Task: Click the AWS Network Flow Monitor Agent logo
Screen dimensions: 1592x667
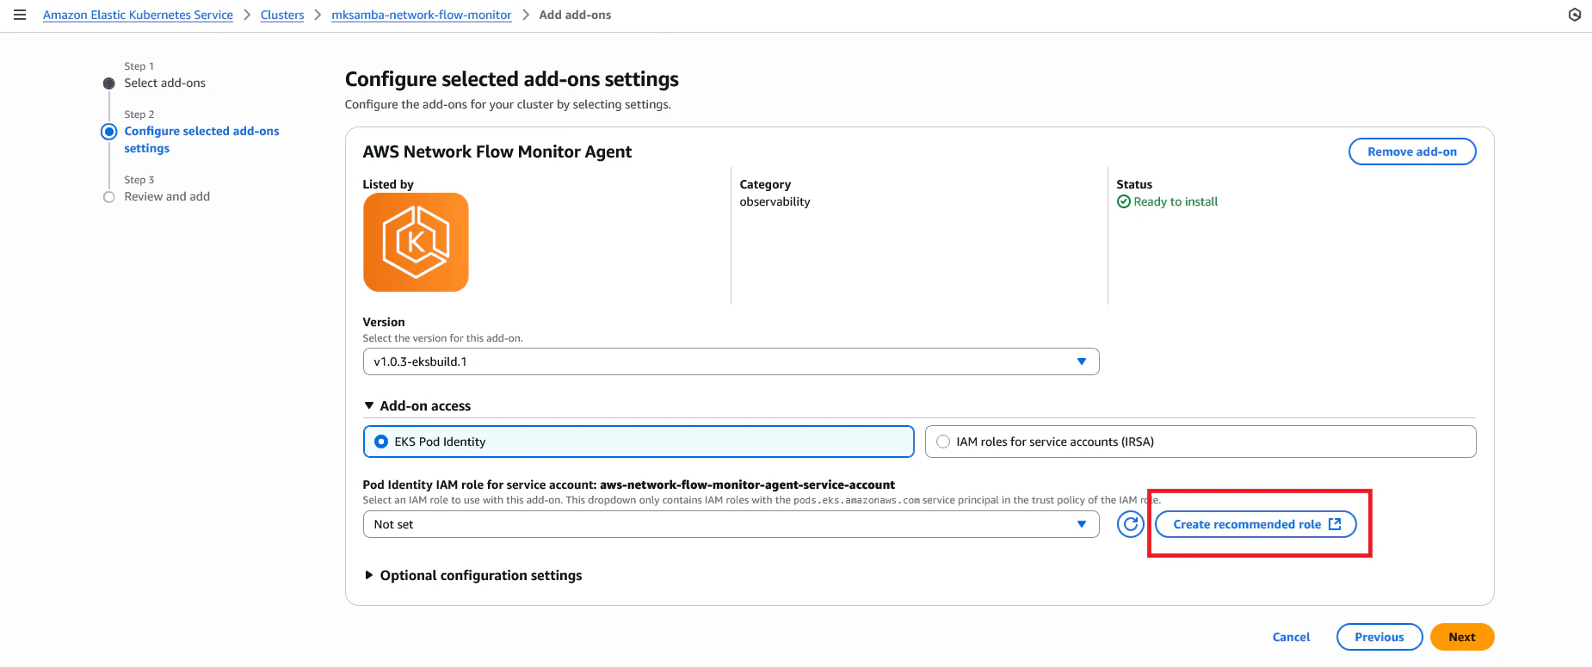Action: click(x=416, y=242)
